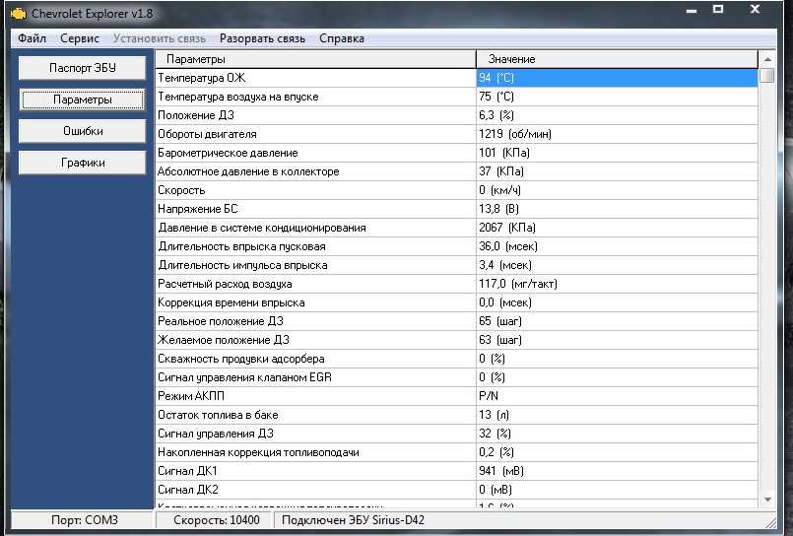
Task: Click the 117,0 (мг/такт) value
Action: coord(518,284)
